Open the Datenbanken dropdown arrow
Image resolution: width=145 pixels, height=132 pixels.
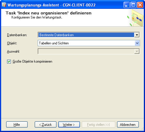pos(137,35)
